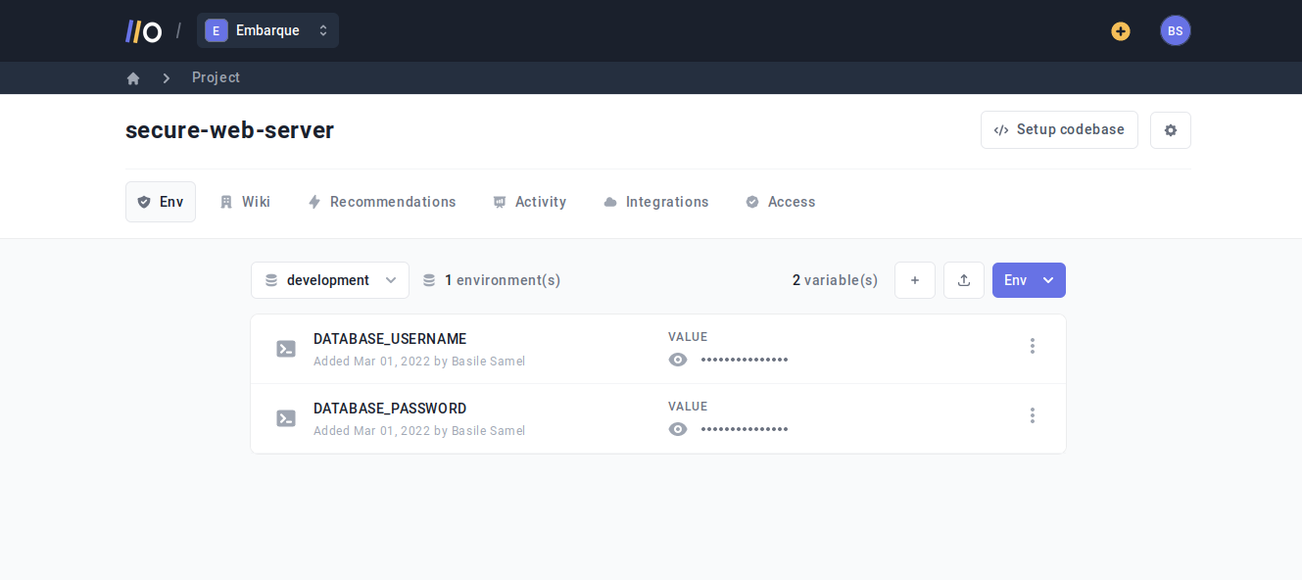Click the terminal icon beside DATABASE_USERNAME
This screenshot has width=1302, height=580.
pos(286,349)
